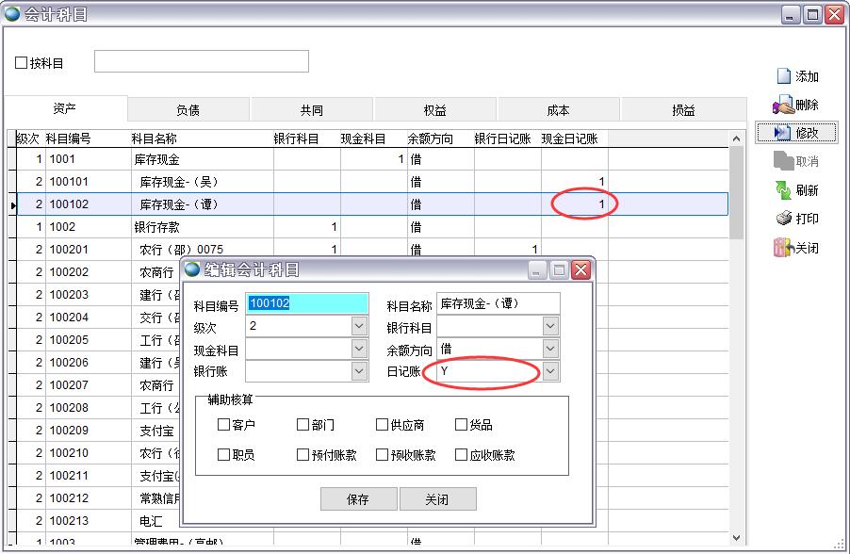Open the 损益 tab
850x554 pixels.
point(683,110)
